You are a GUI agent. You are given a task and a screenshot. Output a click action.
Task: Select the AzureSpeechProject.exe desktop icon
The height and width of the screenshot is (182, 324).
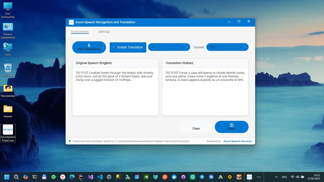tap(8, 133)
